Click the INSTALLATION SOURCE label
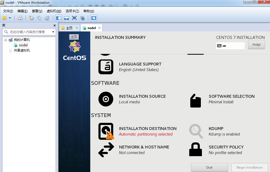 [x=142, y=96]
